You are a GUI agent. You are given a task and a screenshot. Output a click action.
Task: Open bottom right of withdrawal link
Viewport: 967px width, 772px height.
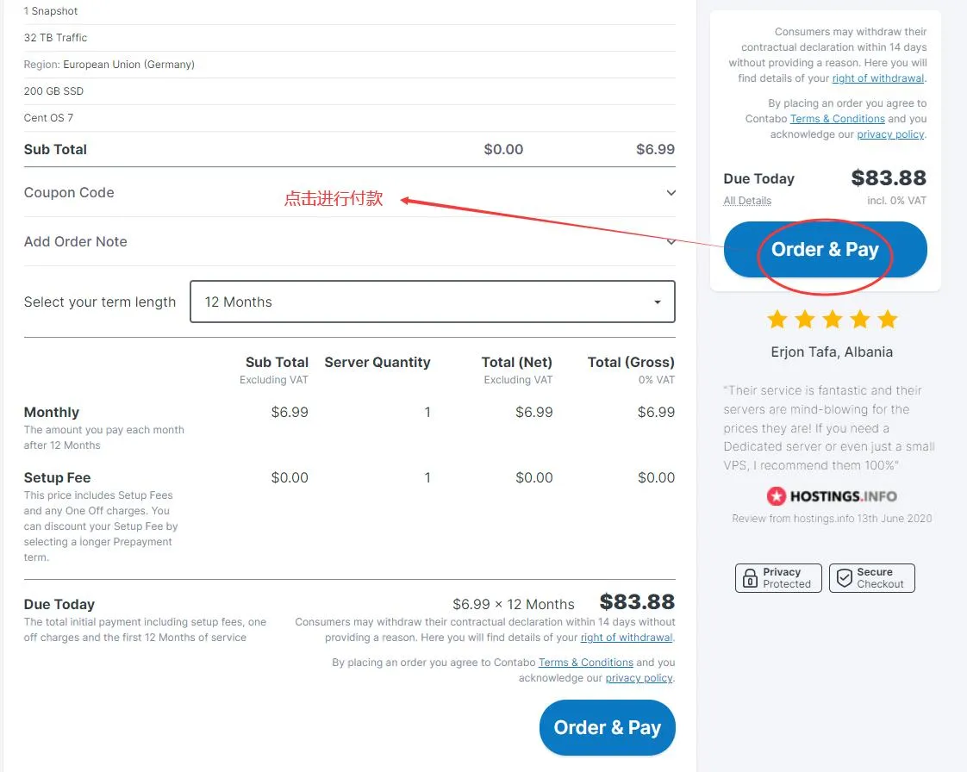click(x=626, y=638)
